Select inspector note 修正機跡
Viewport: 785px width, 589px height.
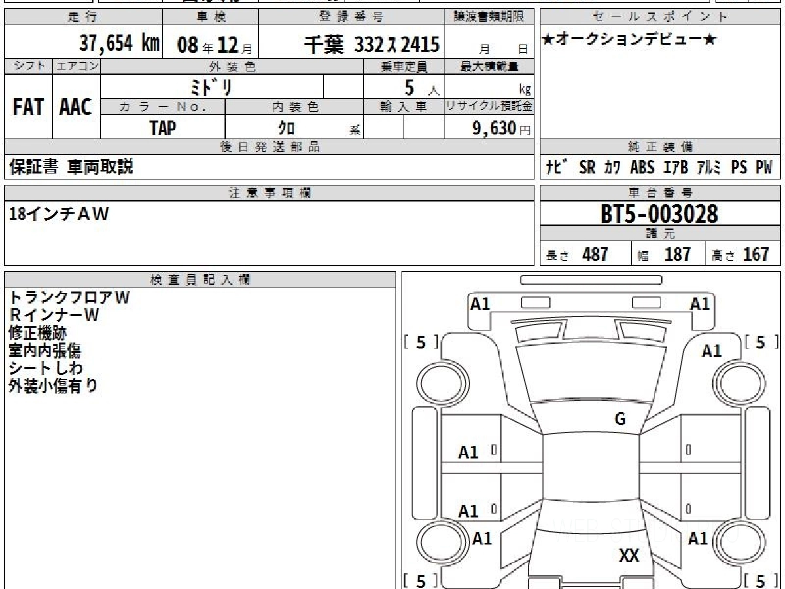tap(38, 333)
